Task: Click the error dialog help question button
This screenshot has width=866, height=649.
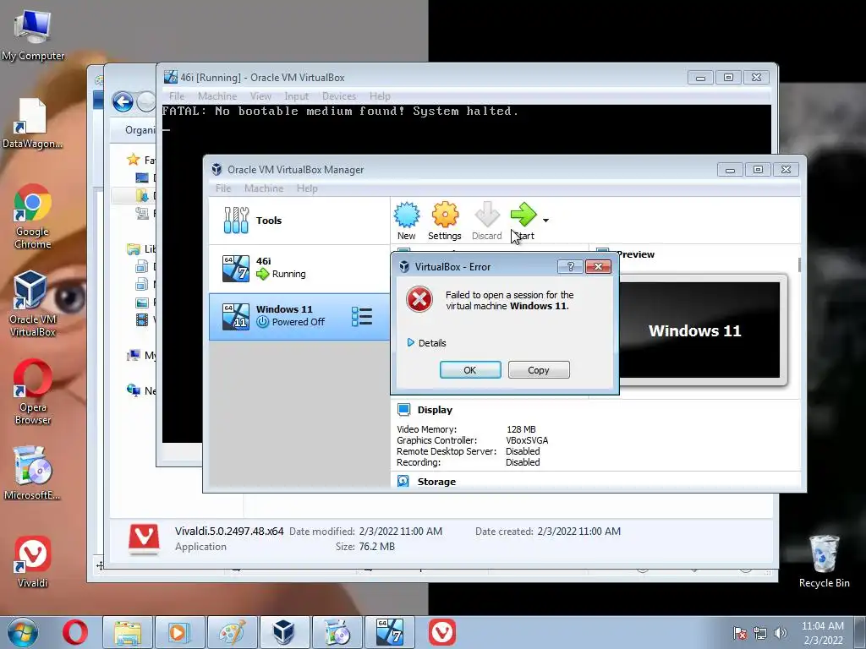Action: [x=571, y=266]
